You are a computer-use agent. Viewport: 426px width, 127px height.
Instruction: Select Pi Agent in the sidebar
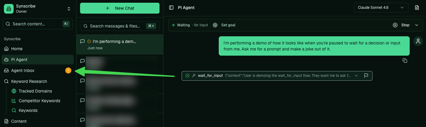(37, 60)
